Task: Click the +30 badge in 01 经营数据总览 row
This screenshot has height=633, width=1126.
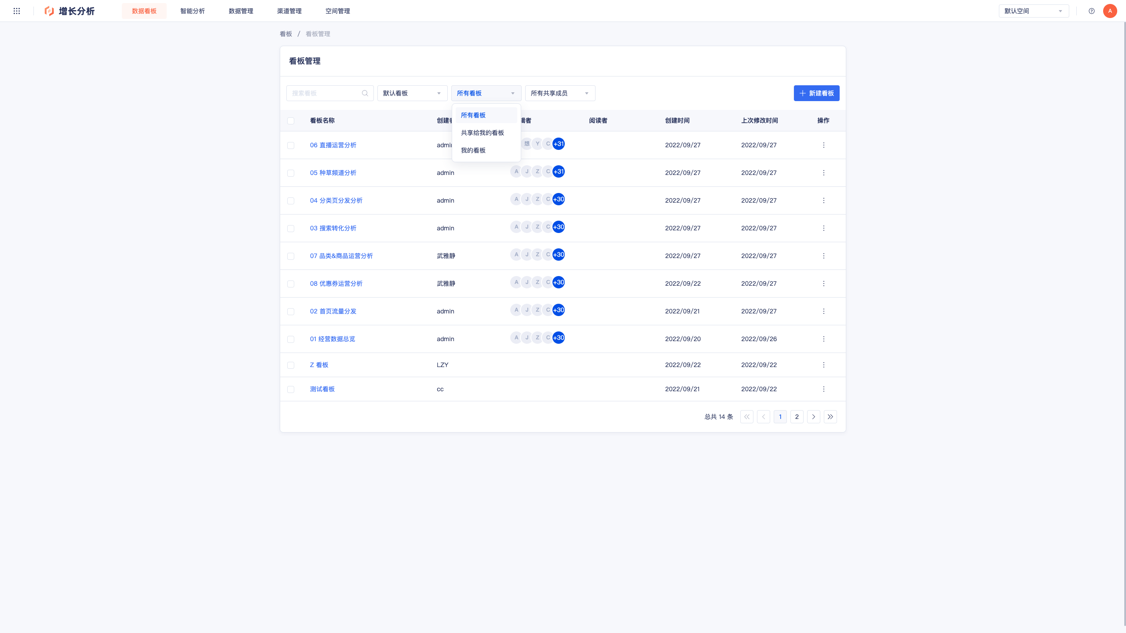Action: click(x=559, y=338)
